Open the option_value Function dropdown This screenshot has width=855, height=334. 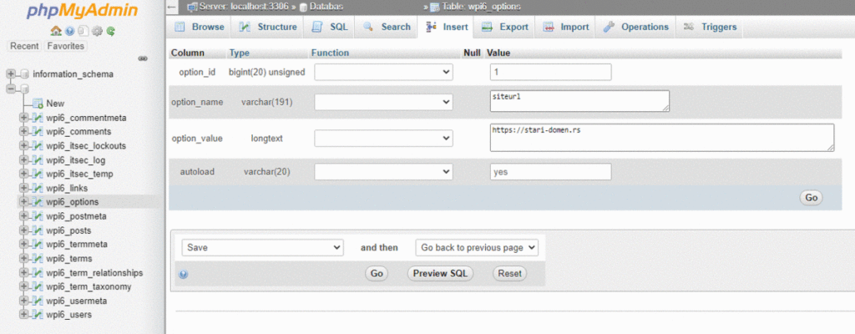383,139
